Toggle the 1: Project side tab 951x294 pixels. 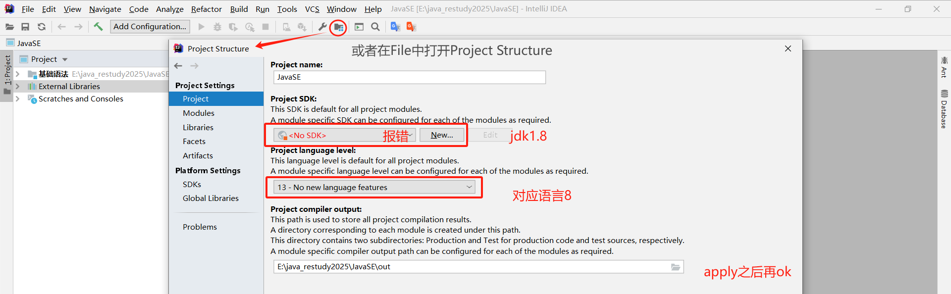pos(7,75)
